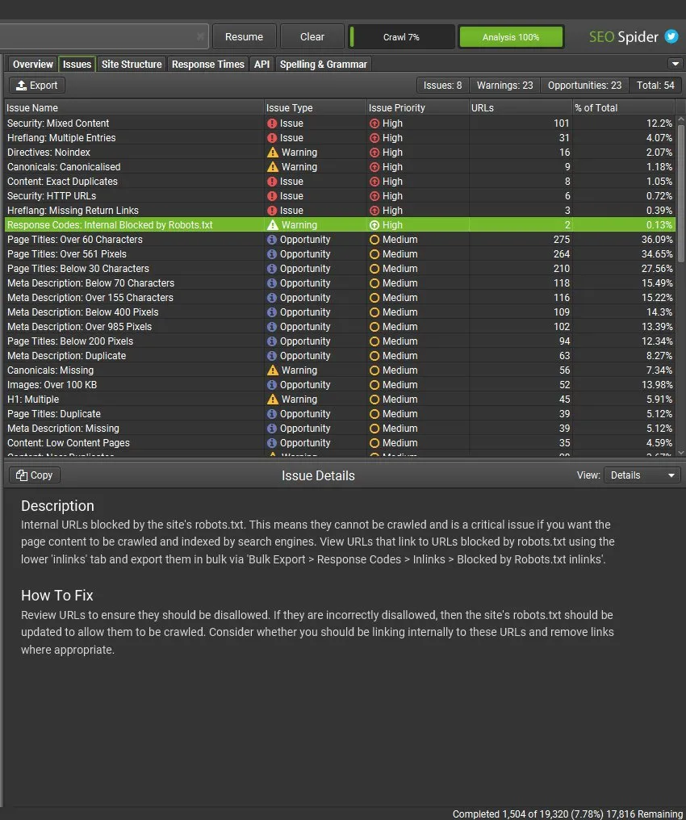
Task: Click the Medium priority circle for Images: Over 100 KB
Action: (374, 385)
